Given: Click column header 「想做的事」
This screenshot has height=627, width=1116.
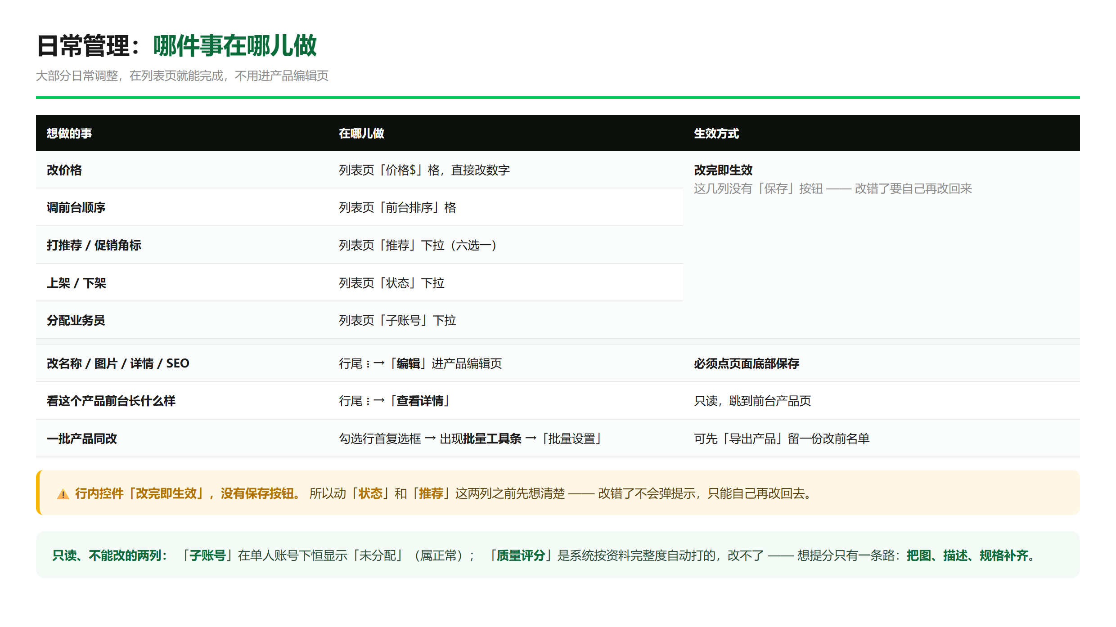Looking at the screenshot, I should [x=69, y=133].
